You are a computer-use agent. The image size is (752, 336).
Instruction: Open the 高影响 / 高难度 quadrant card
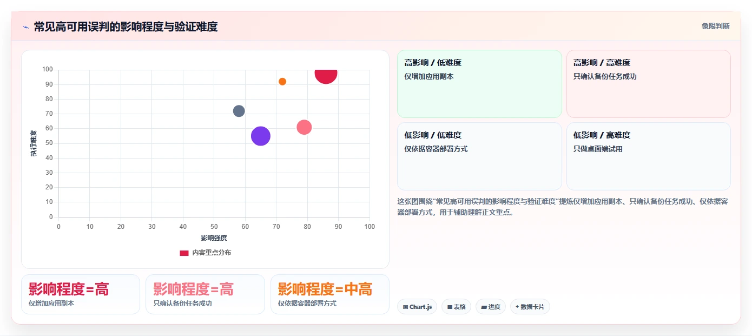coord(648,84)
